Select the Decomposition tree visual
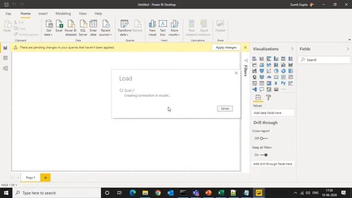Viewport: 352px width, 198px height. coord(254,89)
